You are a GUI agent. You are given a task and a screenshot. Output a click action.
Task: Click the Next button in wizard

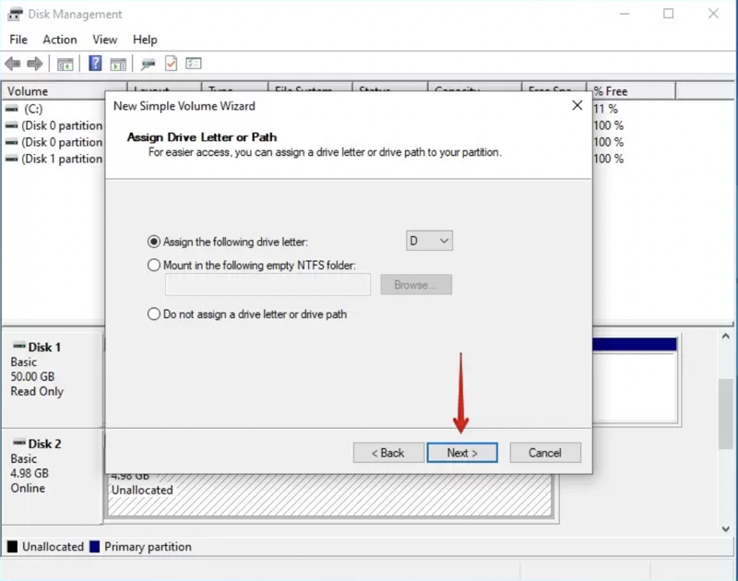click(x=462, y=453)
